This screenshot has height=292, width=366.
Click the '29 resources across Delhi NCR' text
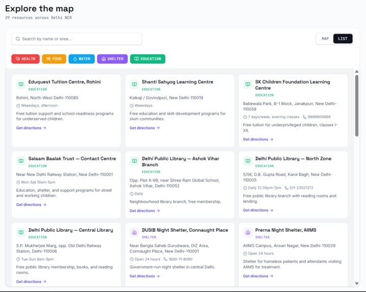point(38,18)
